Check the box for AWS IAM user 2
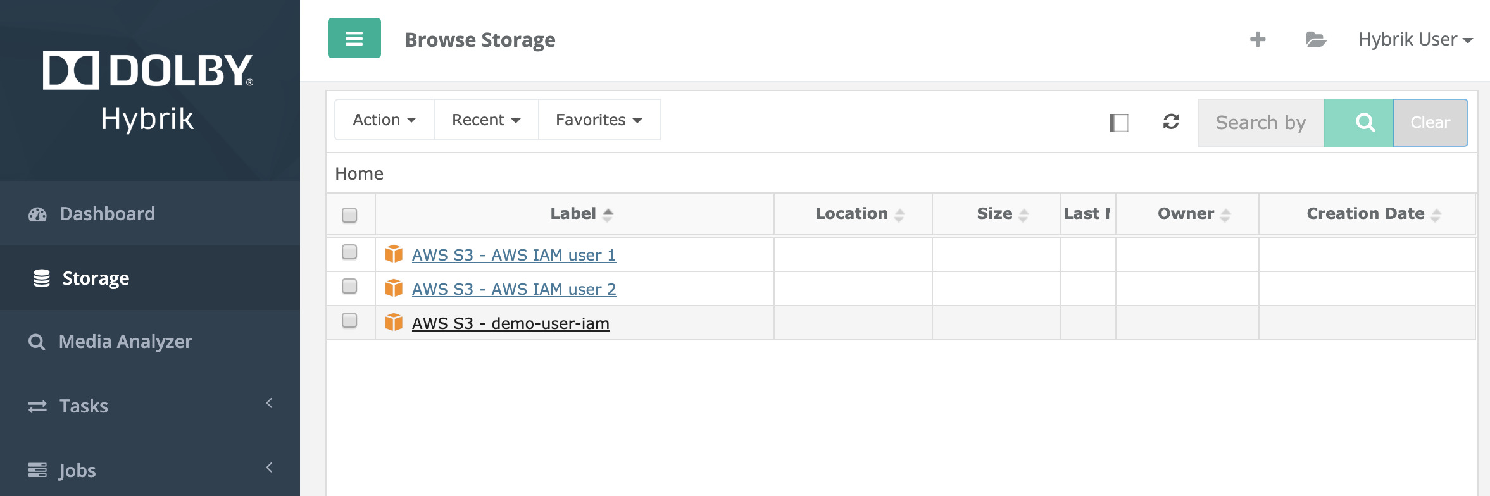The height and width of the screenshot is (496, 1490). click(349, 286)
